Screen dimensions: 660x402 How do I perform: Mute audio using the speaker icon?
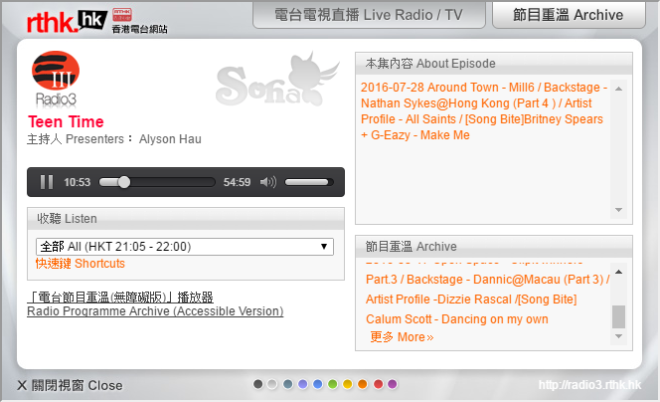pyautogui.click(x=267, y=182)
